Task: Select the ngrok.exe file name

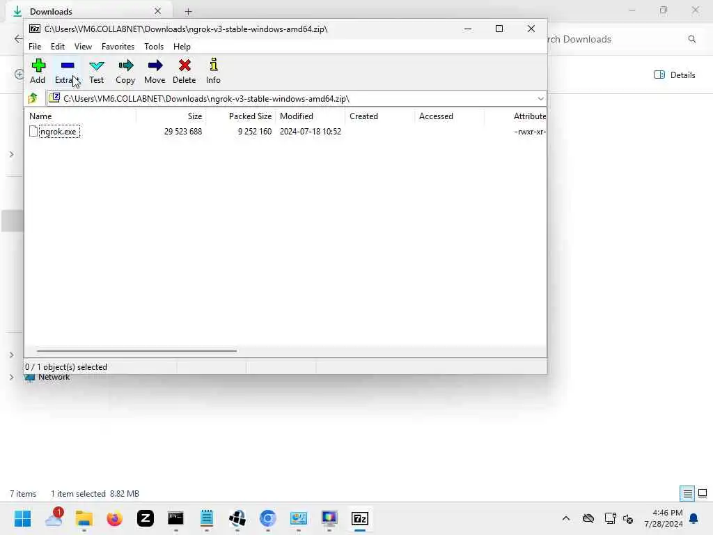Action: [58, 132]
